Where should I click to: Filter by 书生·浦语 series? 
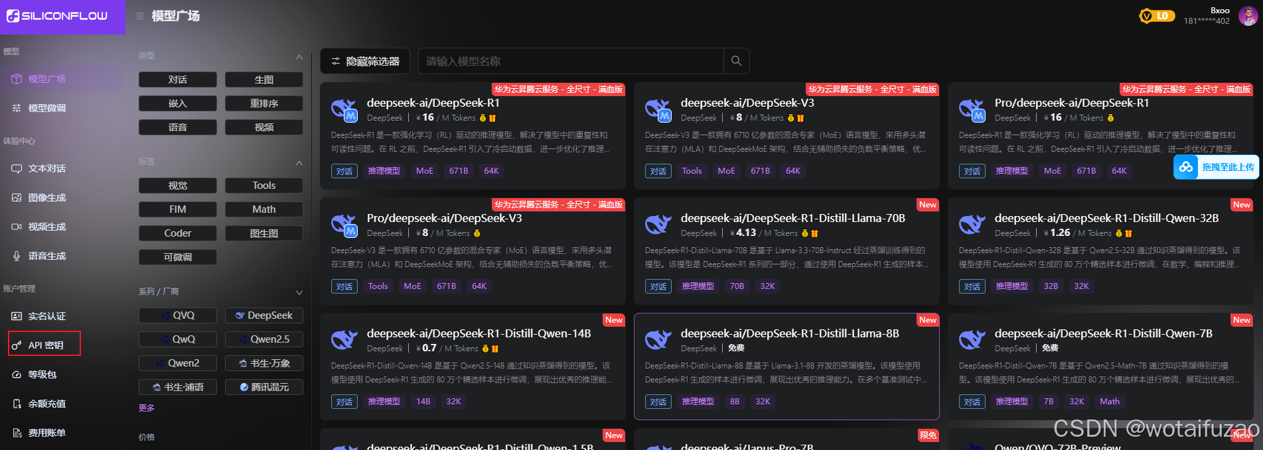[178, 387]
